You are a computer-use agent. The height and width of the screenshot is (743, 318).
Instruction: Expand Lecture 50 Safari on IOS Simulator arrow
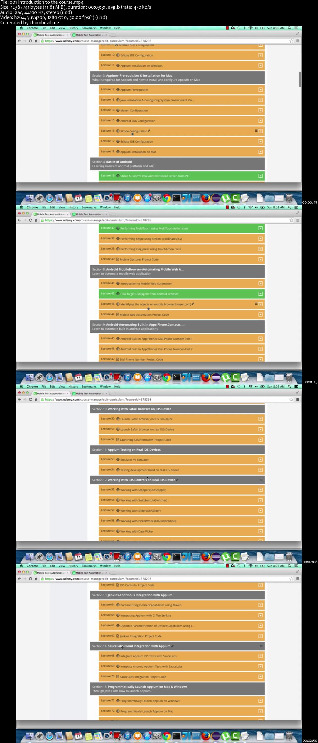click(261, 419)
